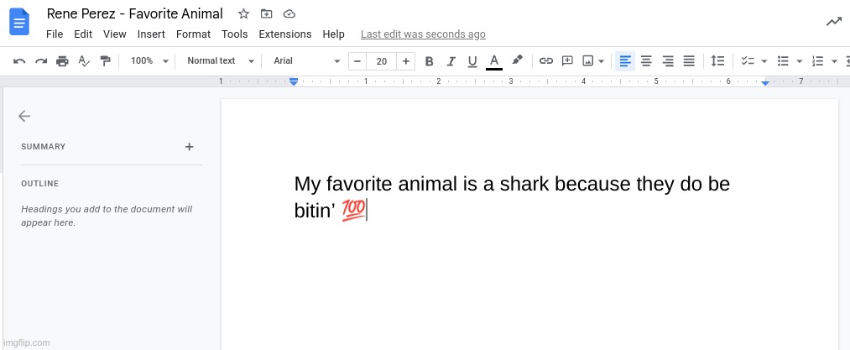Click the Undo arrow icon
Viewport: 850px width, 350px height.
pyautogui.click(x=19, y=61)
